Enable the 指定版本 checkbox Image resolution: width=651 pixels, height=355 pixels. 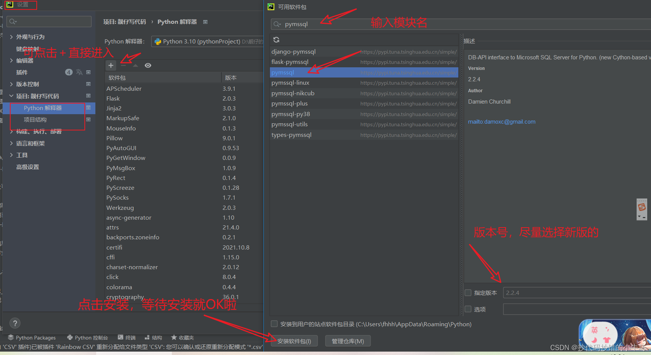click(x=468, y=292)
